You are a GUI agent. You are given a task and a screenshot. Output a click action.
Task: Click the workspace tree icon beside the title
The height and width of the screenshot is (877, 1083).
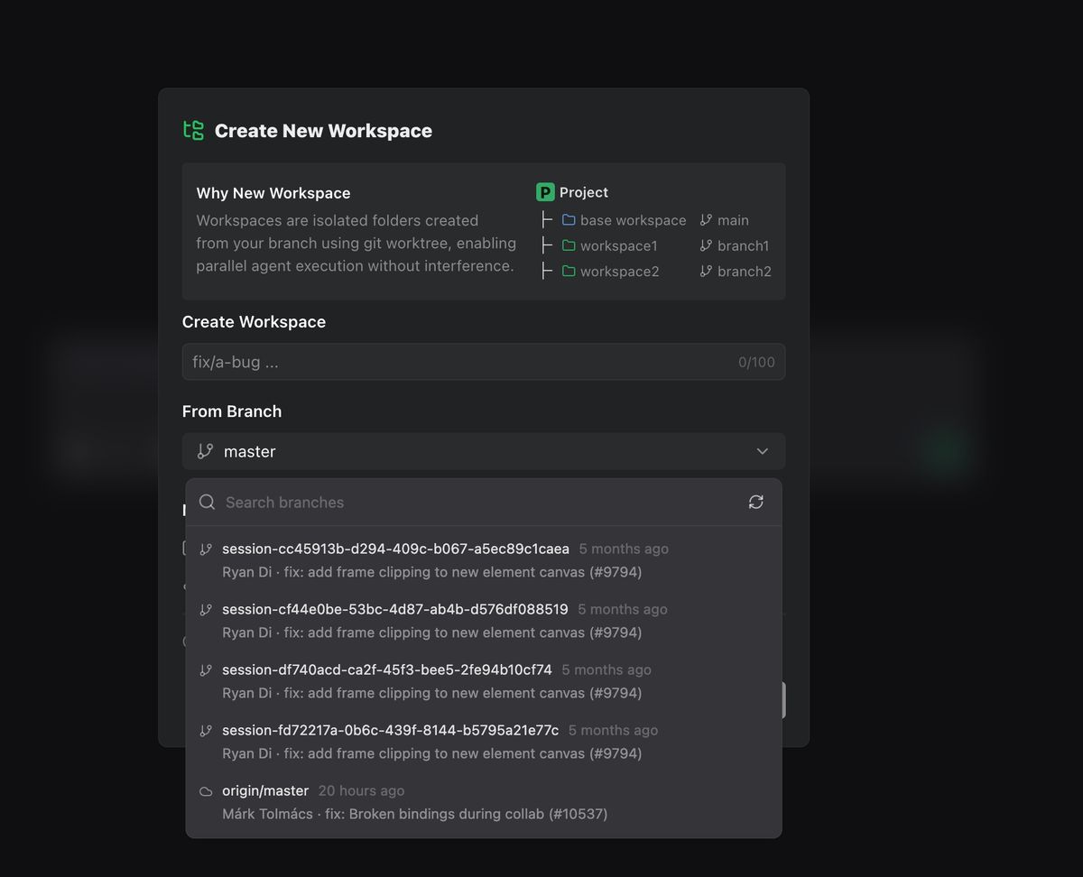click(193, 130)
